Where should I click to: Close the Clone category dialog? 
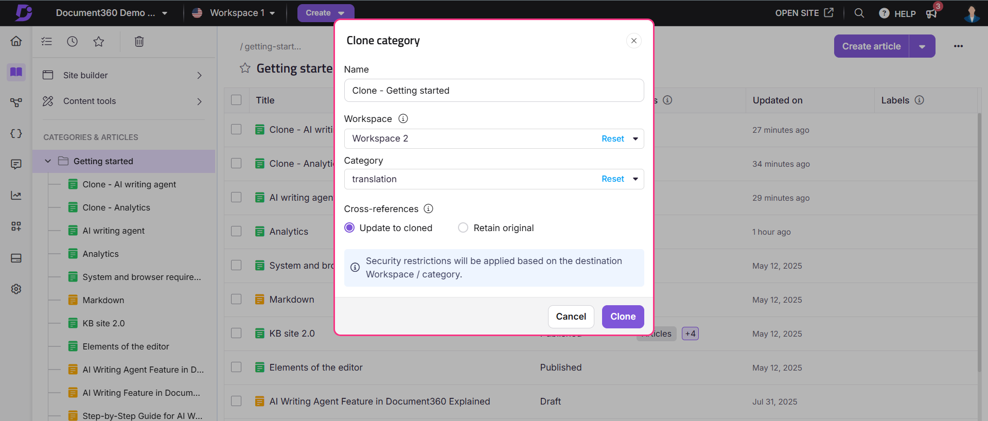(x=634, y=41)
